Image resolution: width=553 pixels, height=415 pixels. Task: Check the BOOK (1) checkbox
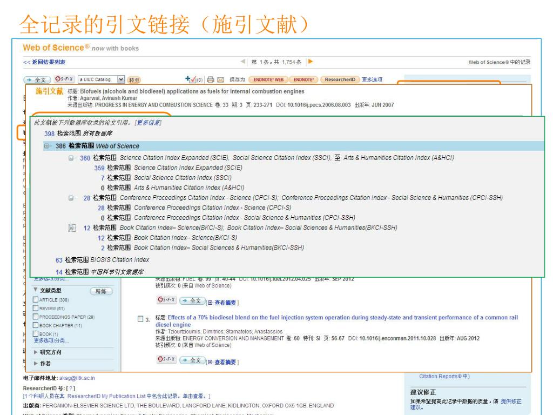[x=35, y=333]
